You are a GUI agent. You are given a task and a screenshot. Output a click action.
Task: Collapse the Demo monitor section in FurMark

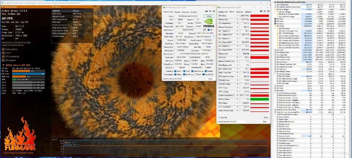tap(3, 6)
